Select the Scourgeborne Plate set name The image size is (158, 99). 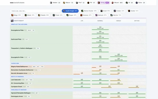[x=17, y=30]
